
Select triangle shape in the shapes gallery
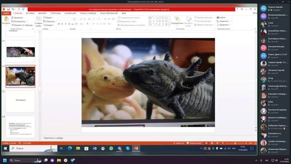(150, 21)
